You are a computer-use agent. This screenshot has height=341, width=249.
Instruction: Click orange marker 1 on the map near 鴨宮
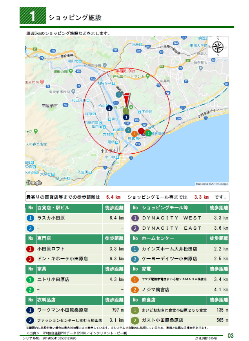(x=134, y=134)
